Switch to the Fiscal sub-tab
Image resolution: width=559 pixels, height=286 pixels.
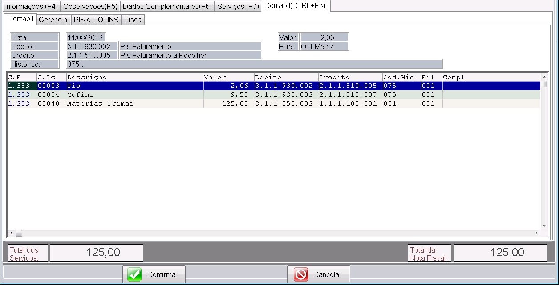coord(134,20)
